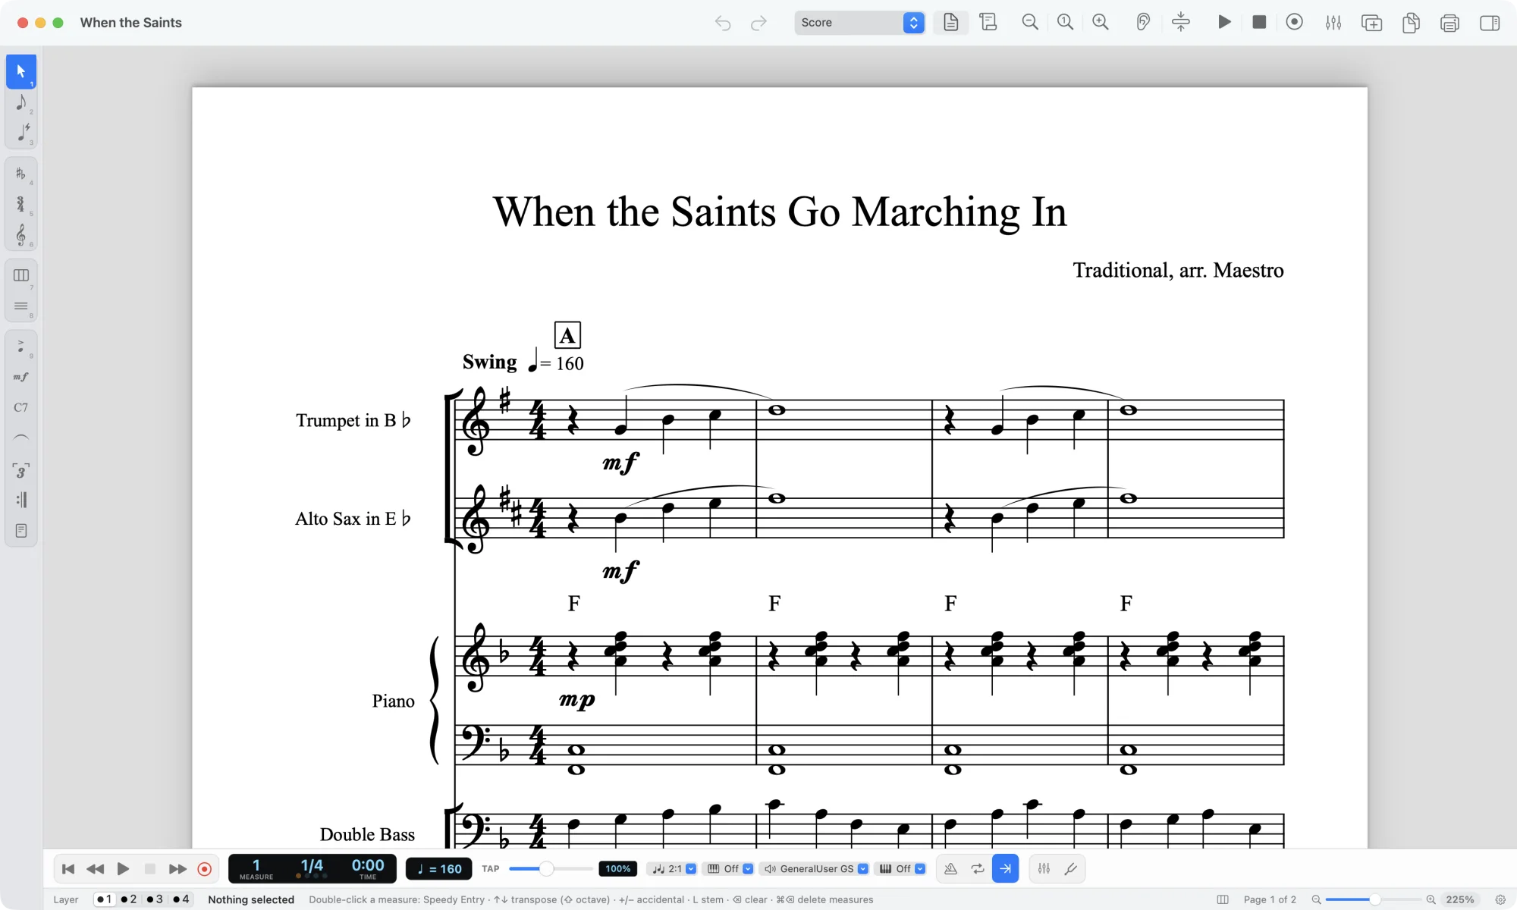The image size is (1517, 910).
Task: Click the TAP tempo button
Action: click(x=491, y=869)
